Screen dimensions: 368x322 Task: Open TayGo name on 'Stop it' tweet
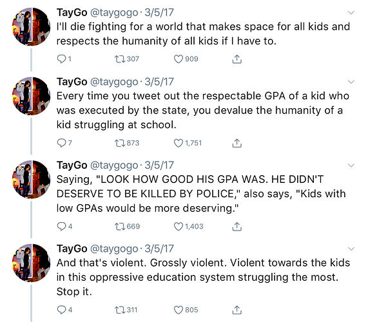coord(72,249)
